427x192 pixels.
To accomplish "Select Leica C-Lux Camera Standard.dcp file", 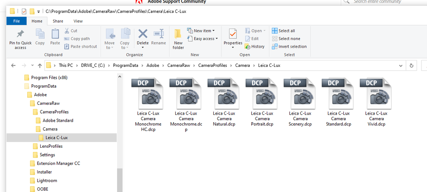I will click(x=339, y=102).
